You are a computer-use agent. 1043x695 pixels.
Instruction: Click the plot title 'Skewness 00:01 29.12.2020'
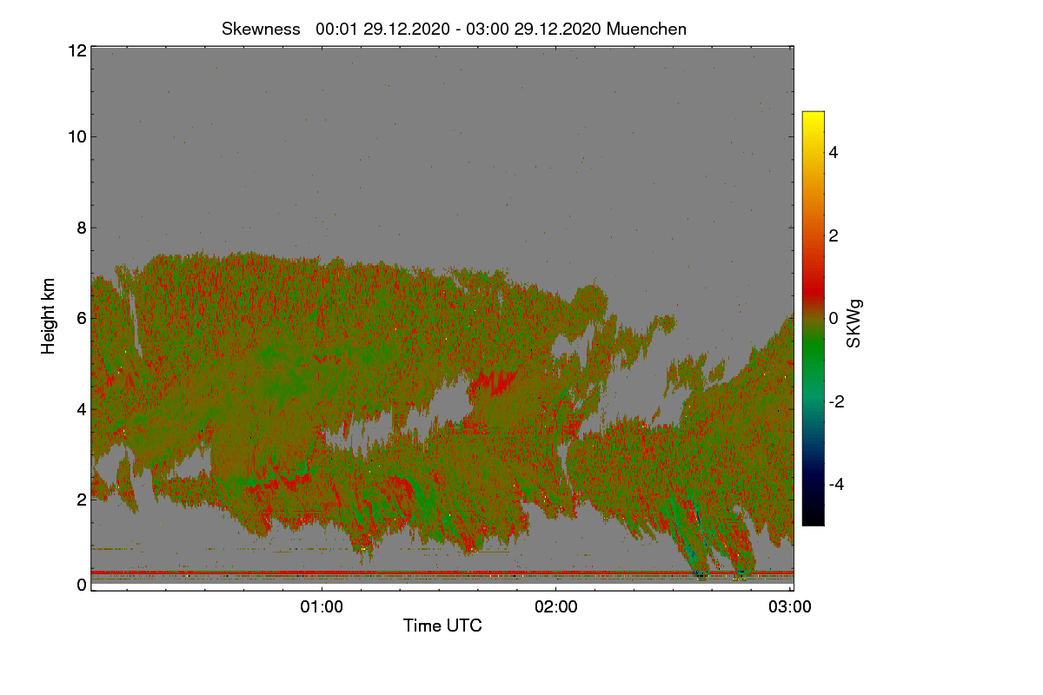[454, 29]
